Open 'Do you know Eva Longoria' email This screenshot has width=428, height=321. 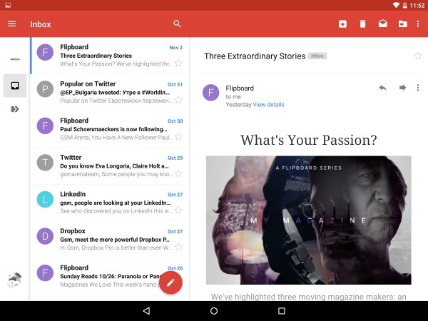point(109,166)
